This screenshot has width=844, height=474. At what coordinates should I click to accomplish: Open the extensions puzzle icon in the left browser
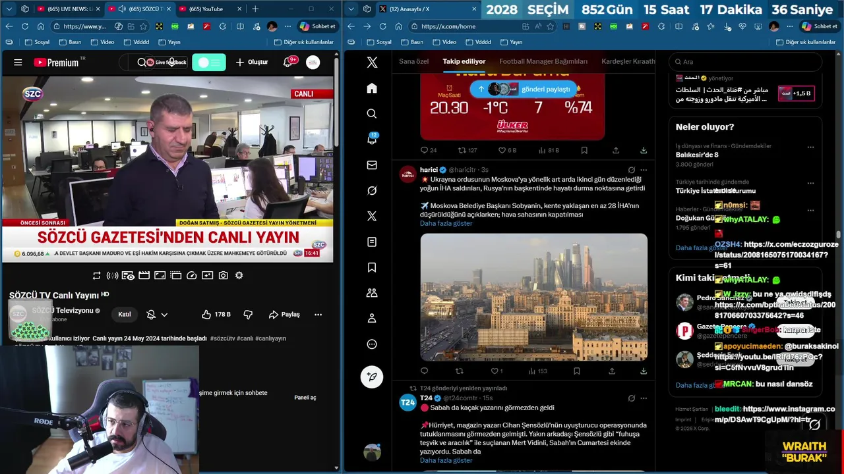coord(224,26)
